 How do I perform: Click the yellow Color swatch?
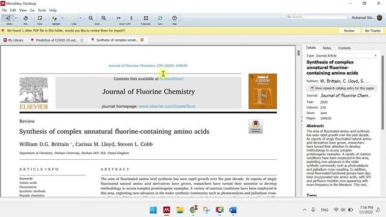pos(72,18)
